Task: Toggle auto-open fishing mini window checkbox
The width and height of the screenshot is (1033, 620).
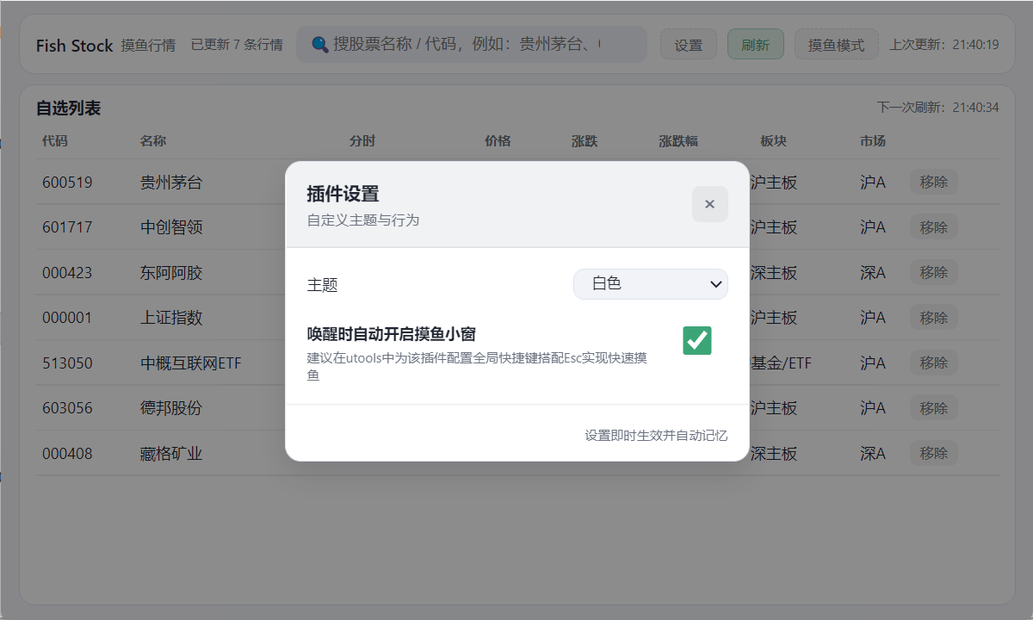Action: [696, 340]
